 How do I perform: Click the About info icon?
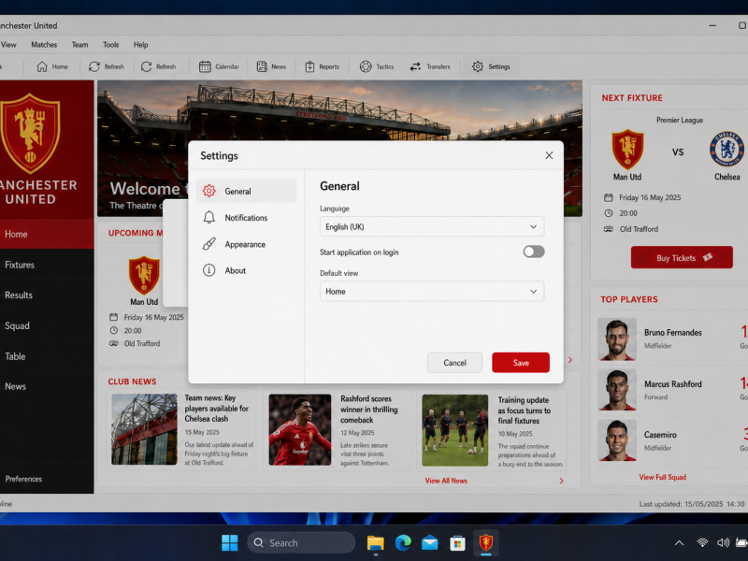tap(209, 270)
